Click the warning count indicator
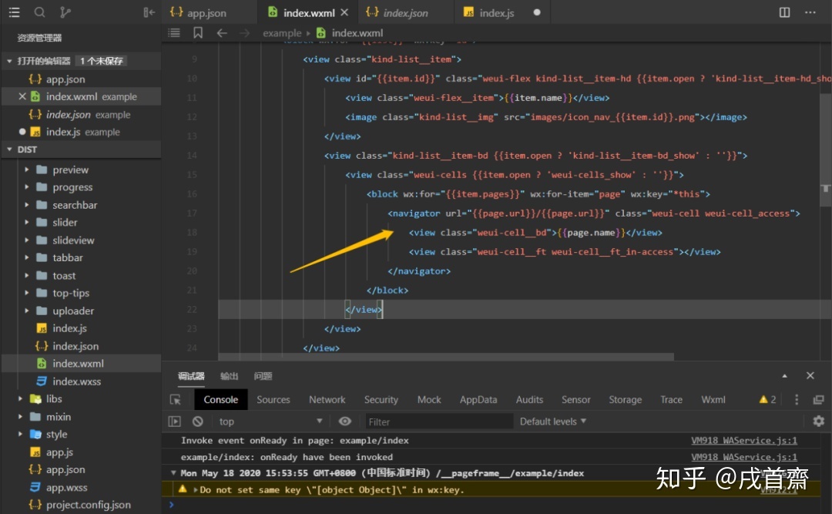Screen dimensions: 832x514 (x=768, y=400)
